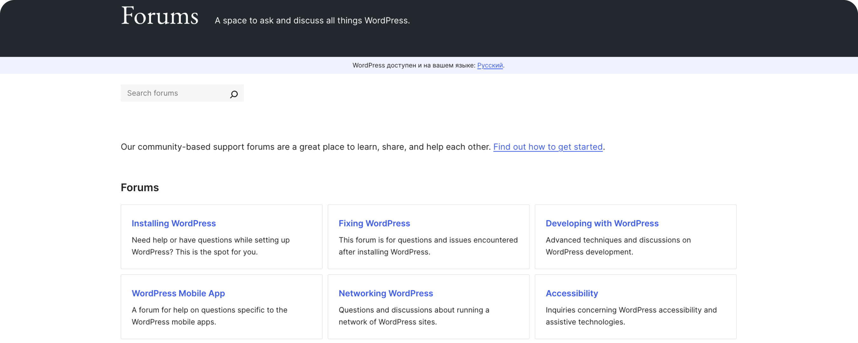
Task: Open the Fixing WordPress forum
Action: (374, 224)
